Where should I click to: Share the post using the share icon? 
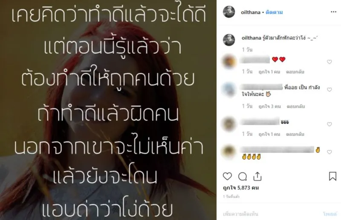(257, 176)
